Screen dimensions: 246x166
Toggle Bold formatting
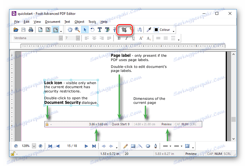tap(119, 38)
